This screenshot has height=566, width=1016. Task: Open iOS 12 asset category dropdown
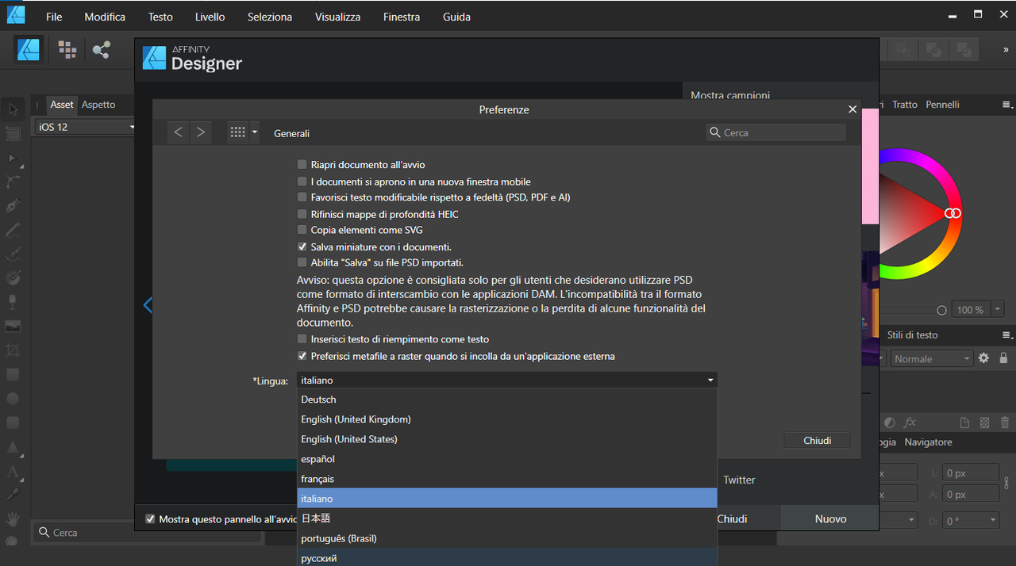86,127
